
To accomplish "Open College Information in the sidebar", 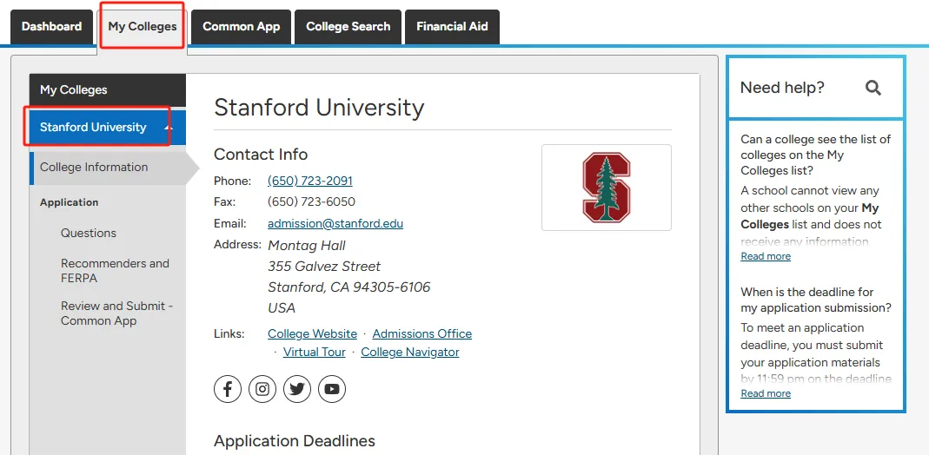I will tap(94, 168).
